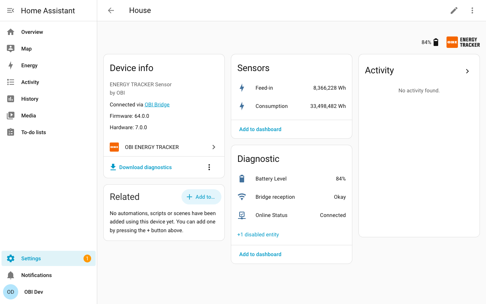Open the Media browser

click(x=49, y=116)
